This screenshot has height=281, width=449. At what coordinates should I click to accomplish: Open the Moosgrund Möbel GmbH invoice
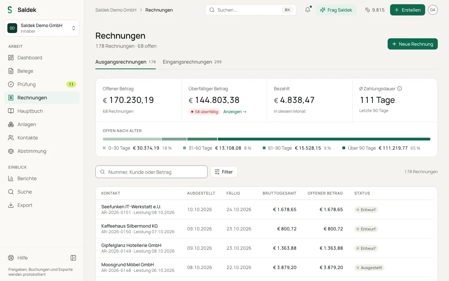(x=267, y=267)
